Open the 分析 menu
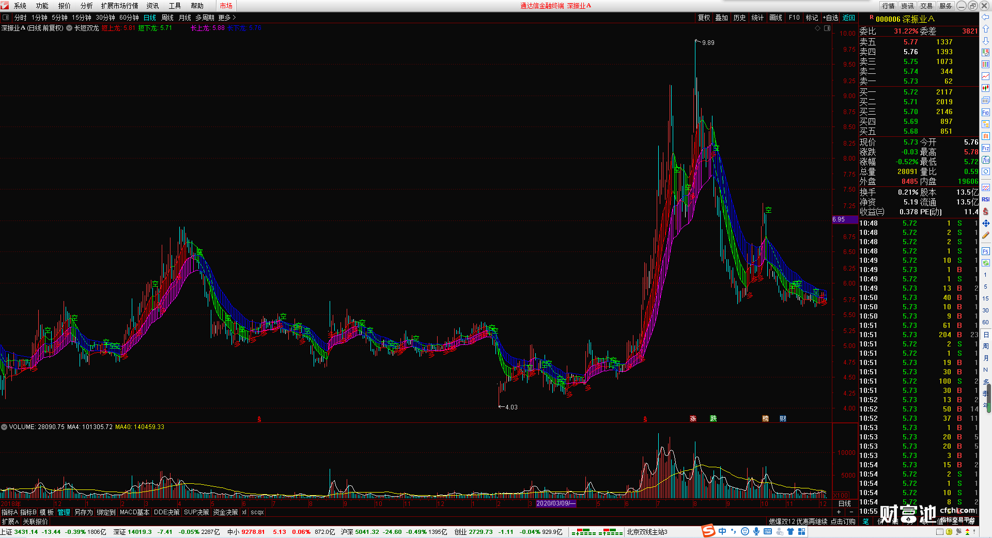 [86, 6]
